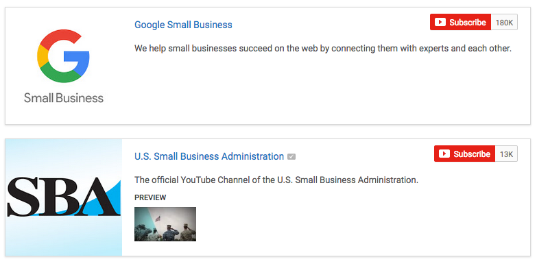537x266 pixels.
Task: Subscribe to the Google Small Business channel
Action: 461,22
